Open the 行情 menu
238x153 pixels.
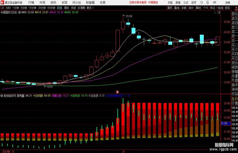(x=31, y=3)
